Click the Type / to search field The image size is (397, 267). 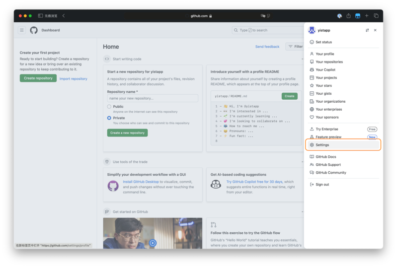[268, 30]
